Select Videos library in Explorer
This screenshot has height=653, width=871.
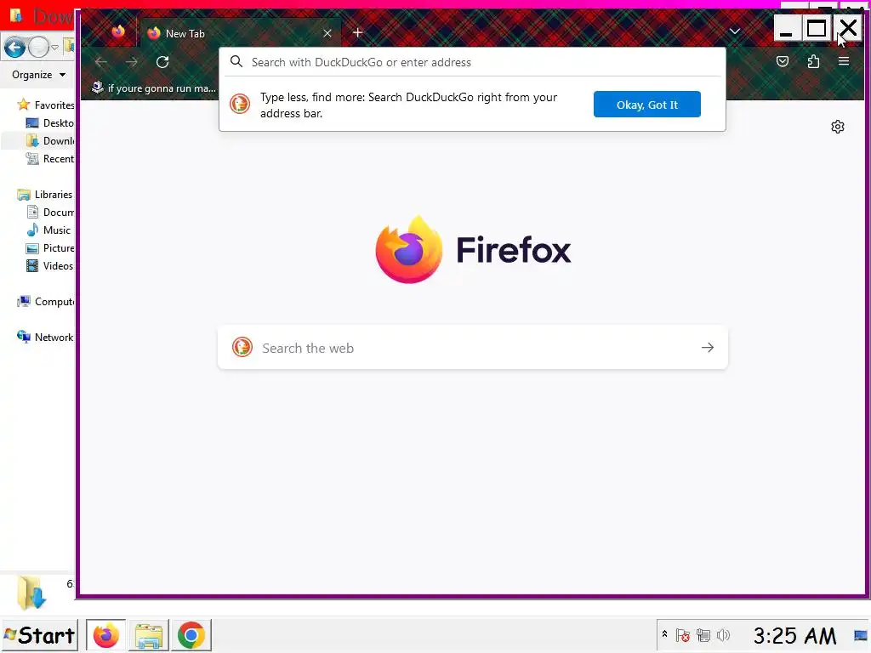[50, 265]
